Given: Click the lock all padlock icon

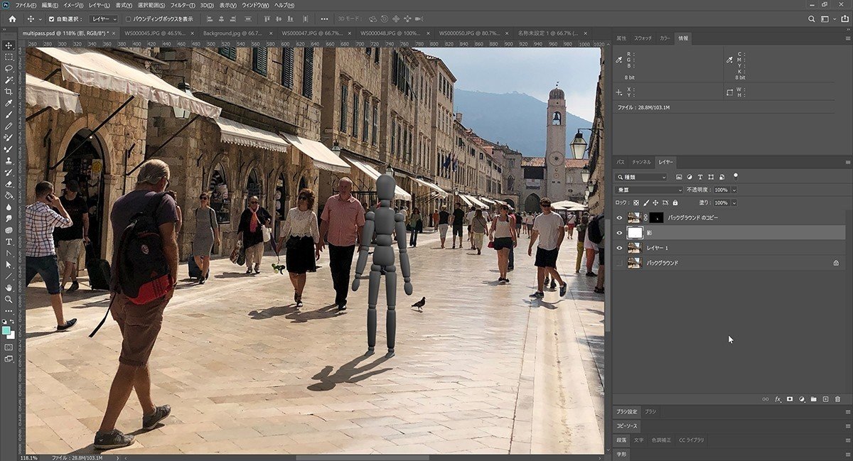Looking at the screenshot, I should 675,202.
